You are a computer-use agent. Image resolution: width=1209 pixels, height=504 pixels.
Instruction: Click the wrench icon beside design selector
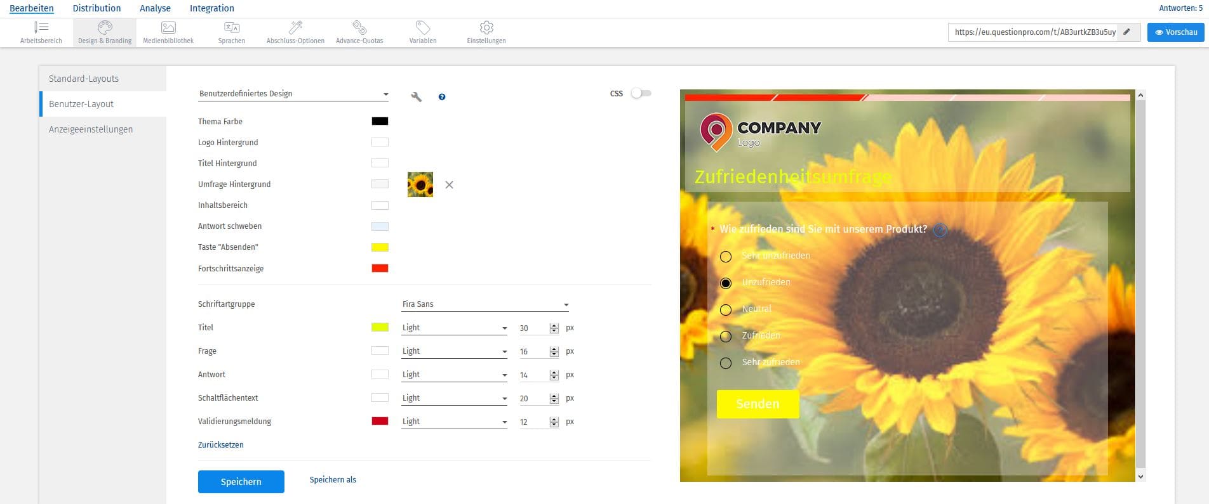(x=417, y=97)
